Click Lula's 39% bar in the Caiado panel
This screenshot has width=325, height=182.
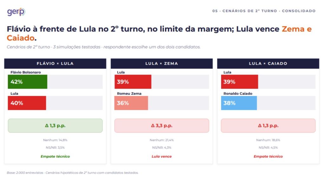coord(240,82)
